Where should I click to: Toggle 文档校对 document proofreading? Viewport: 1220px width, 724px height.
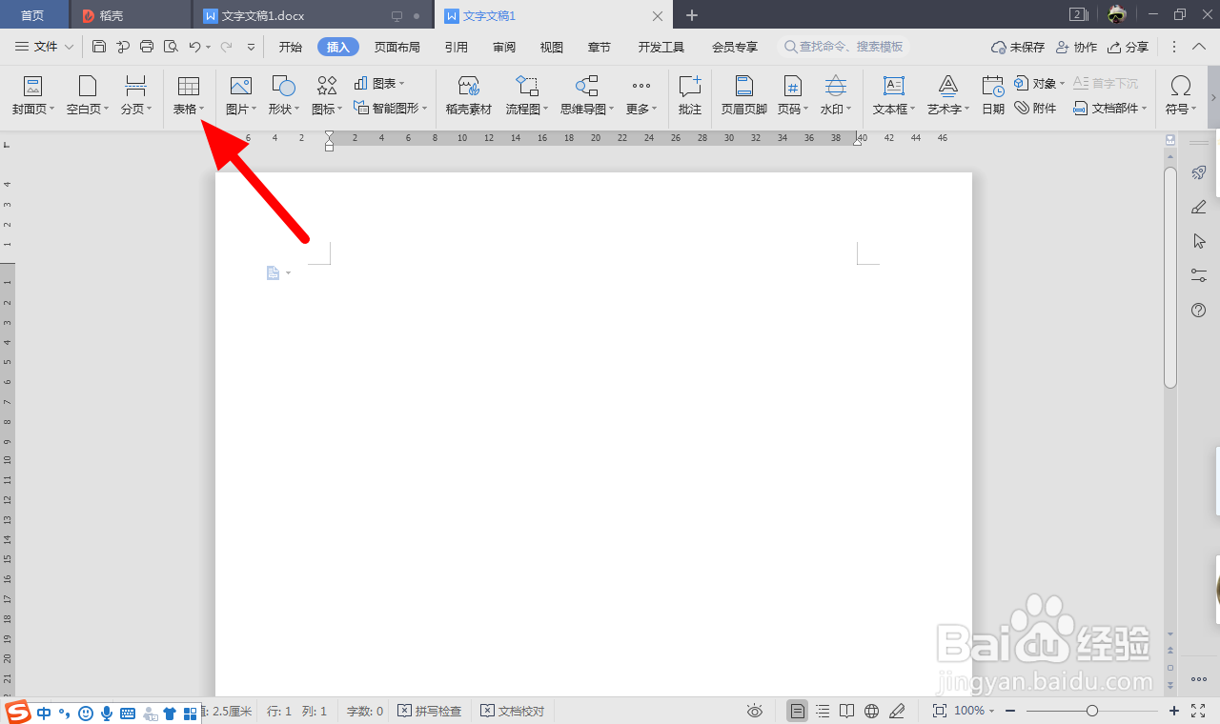[513, 711]
